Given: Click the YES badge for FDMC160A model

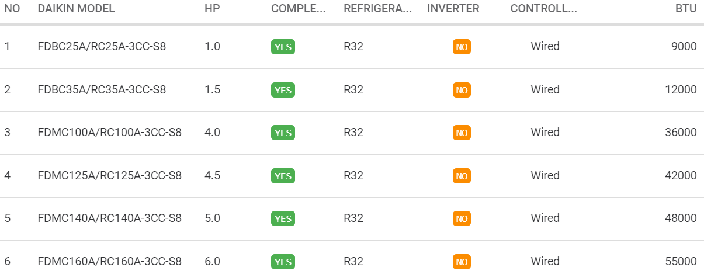Looking at the screenshot, I should (x=283, y=262).
